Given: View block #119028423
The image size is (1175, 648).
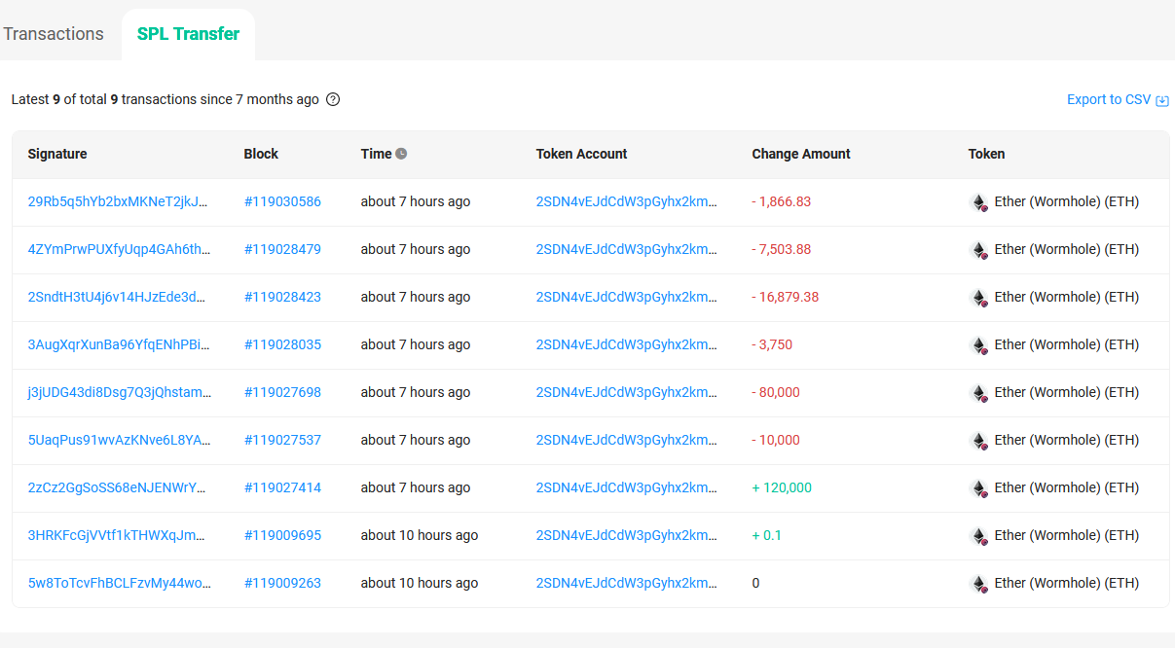Looking at the screenshot, I should 282,297.
